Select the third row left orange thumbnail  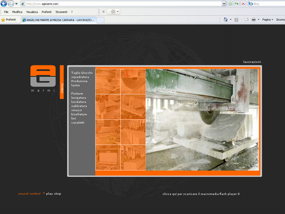coord(108,132)
